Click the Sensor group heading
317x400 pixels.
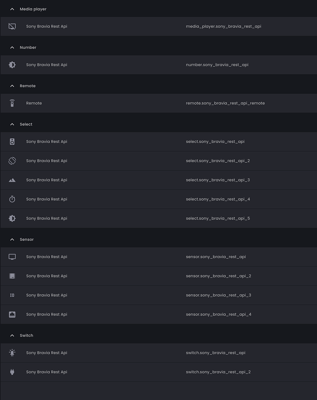(x=27, y=240)
